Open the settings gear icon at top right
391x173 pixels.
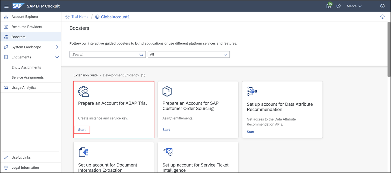(382, 17)
